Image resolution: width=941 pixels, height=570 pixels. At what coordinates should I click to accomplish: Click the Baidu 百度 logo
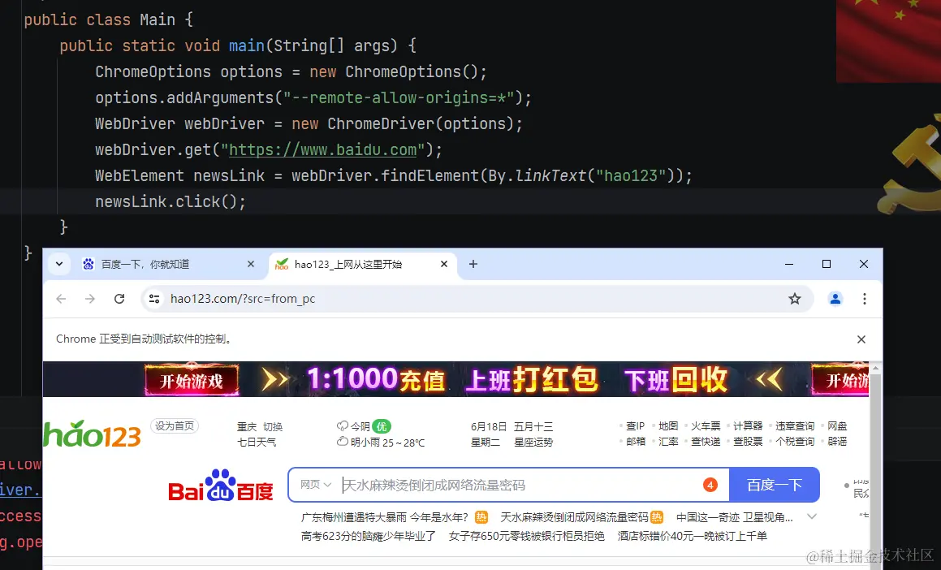(220, 486)
